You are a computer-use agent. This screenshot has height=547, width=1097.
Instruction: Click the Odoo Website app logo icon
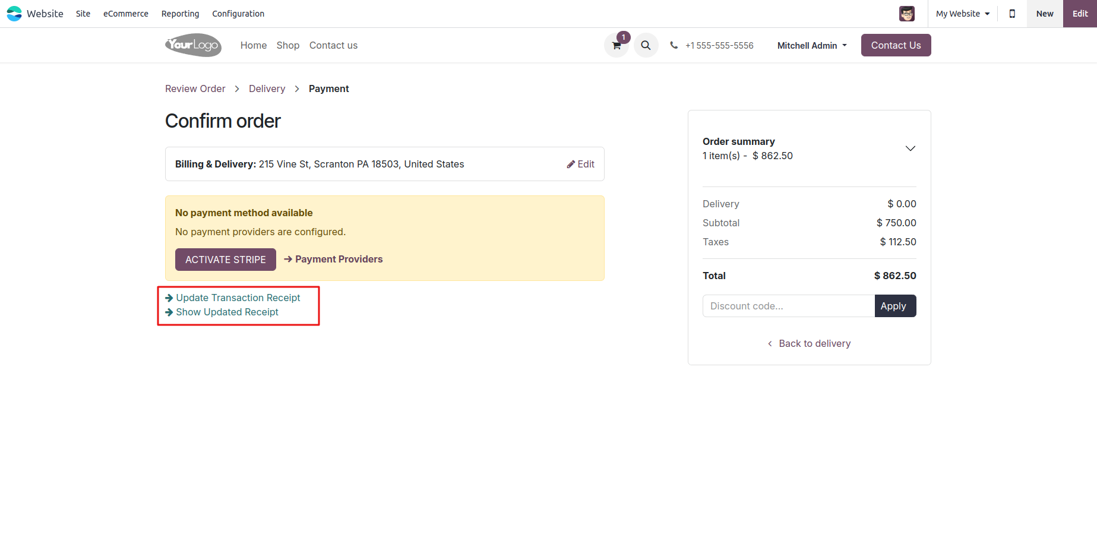[x=14, y=14]
